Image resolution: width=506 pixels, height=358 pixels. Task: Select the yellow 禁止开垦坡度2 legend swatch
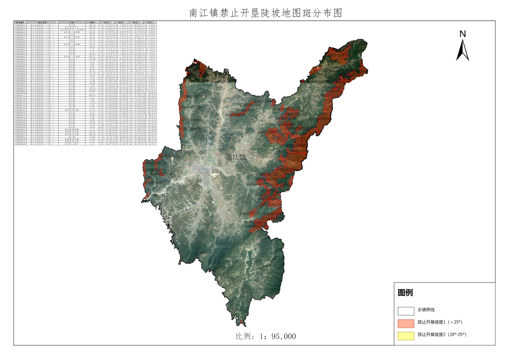(406, 335)
